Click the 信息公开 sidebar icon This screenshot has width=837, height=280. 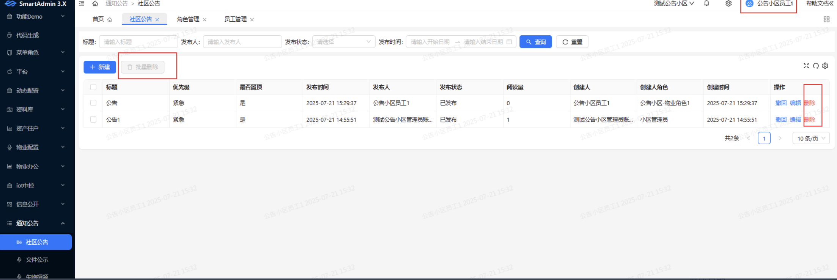pyautogui.click(x=9, y=204)
